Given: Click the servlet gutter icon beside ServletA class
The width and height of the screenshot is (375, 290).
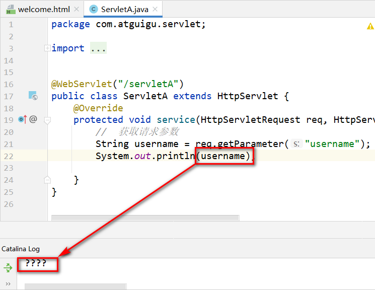Looking at the screenshot, I should (x=33, y=96).
